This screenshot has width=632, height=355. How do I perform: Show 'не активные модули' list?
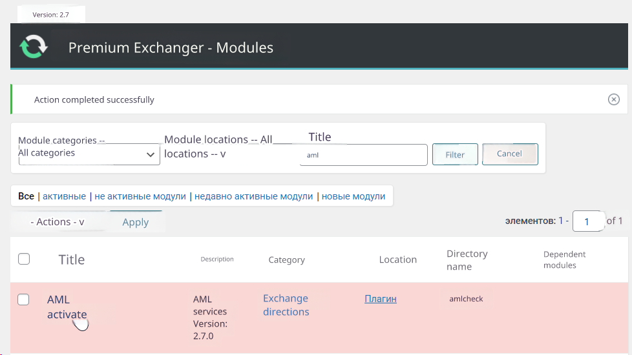pyautogui.click(x=140, y=196)
